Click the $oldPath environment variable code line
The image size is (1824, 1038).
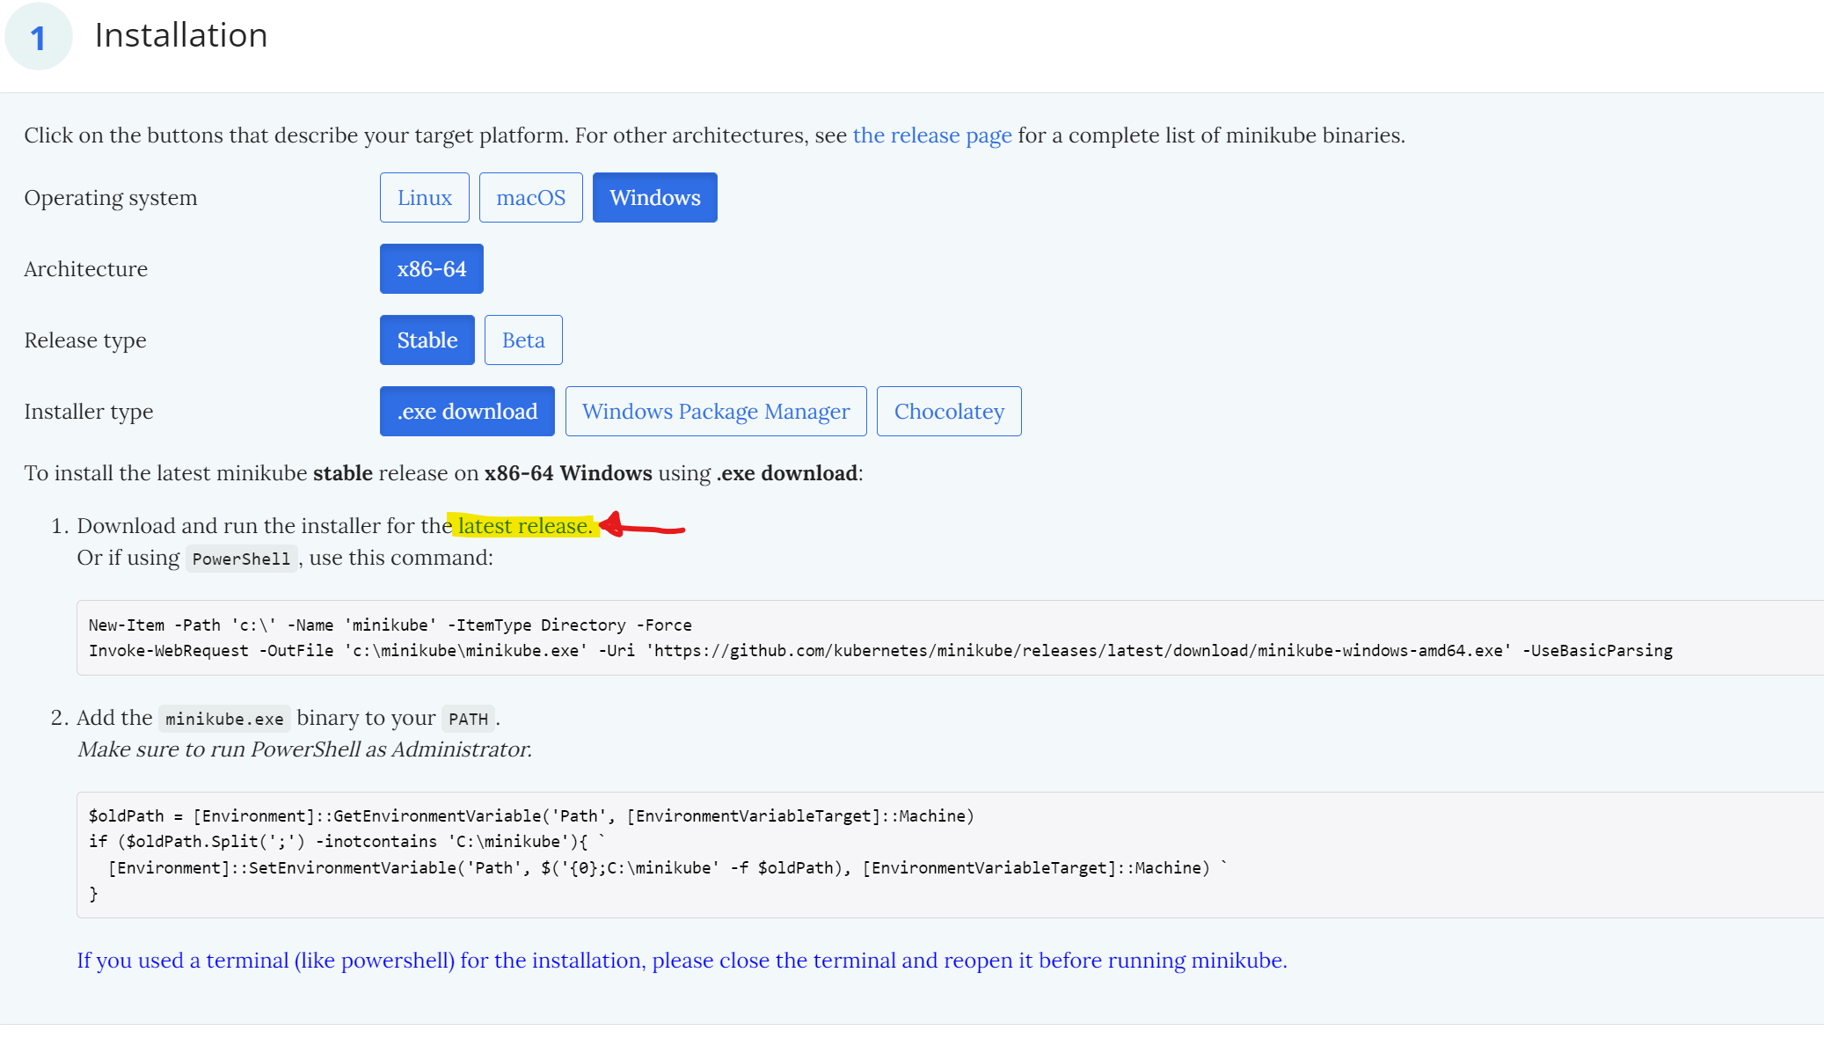(530, 816)
